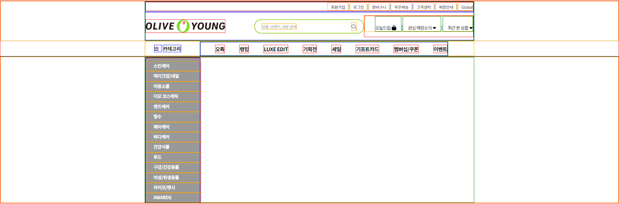Select the 오특 menu tab
619x204 pixels.
(220, 49)
